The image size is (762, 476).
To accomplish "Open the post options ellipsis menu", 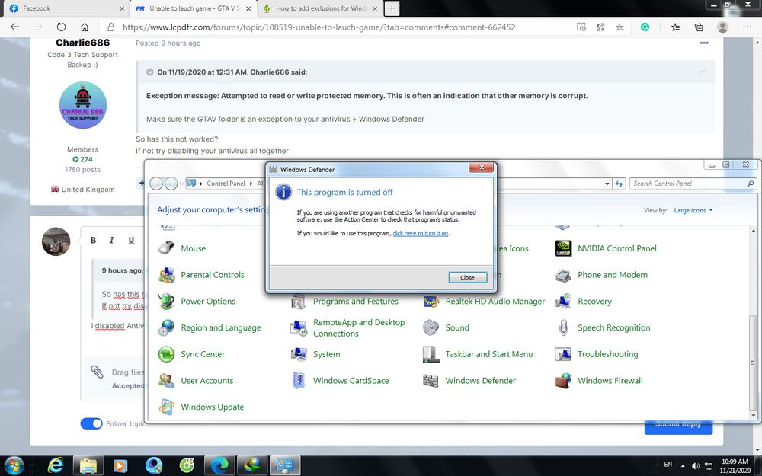I will 703,43.
